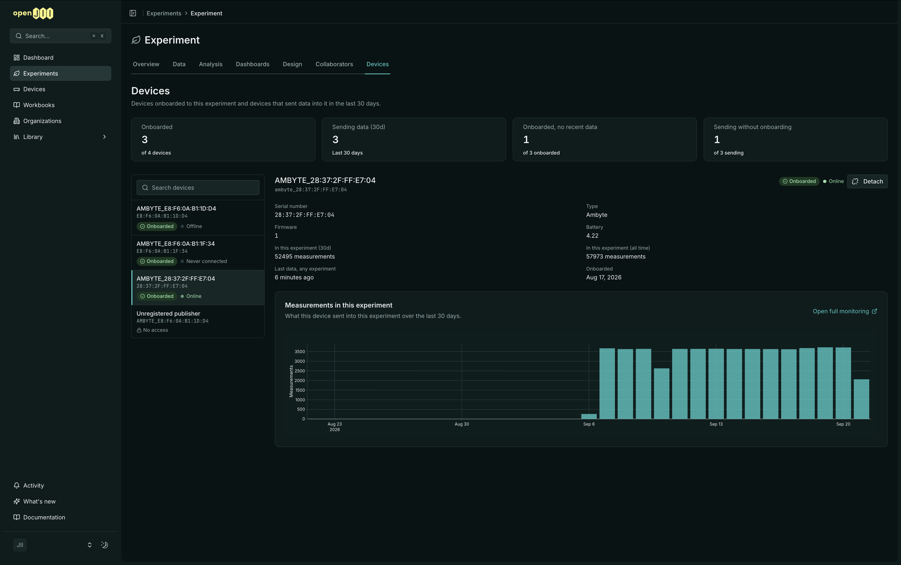Open Documentation in the sidebar
Viewport: 901px width, 565px height.
[61, 518]
